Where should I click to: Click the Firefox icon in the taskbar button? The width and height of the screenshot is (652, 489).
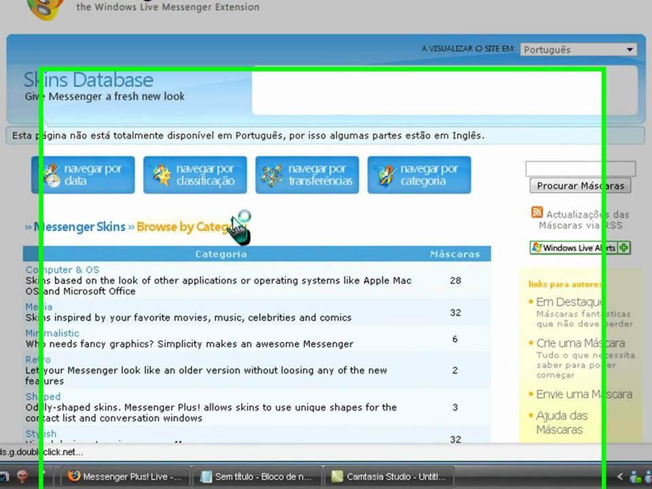point(73,476)
